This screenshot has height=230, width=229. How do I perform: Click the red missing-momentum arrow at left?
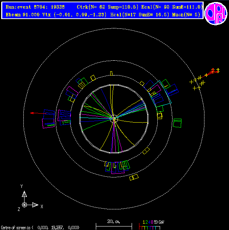point(38,113)
